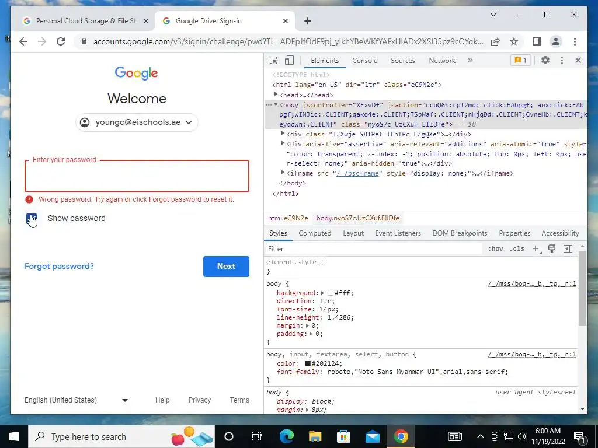Toggle the device toolbar icon in DevTools
The width and height of the screenshot is (598, 448).
(x=290, y=60)
